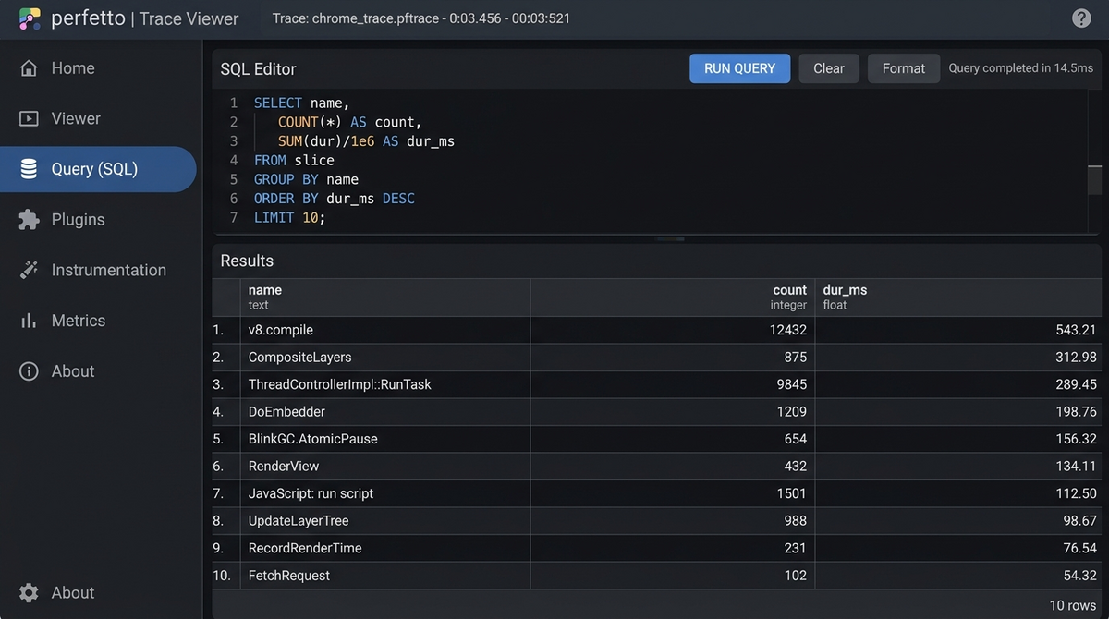Select the RecordRenderTime cell
Viewport: 1109px width, 619px height.
pos(385,548)
